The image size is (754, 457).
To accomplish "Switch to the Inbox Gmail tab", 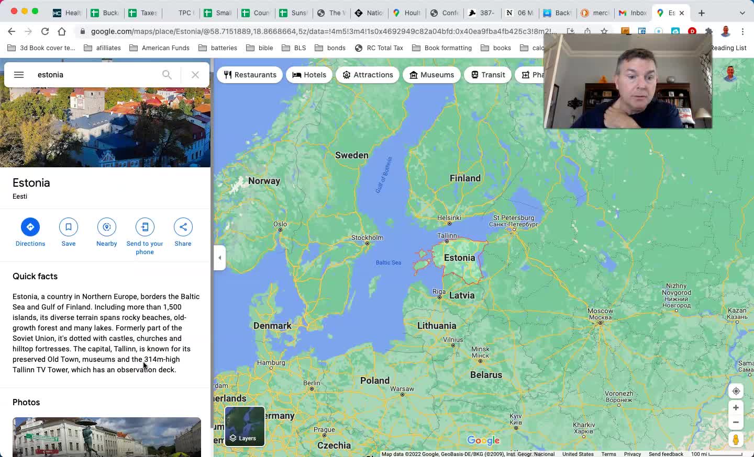I will pos(633,13).
